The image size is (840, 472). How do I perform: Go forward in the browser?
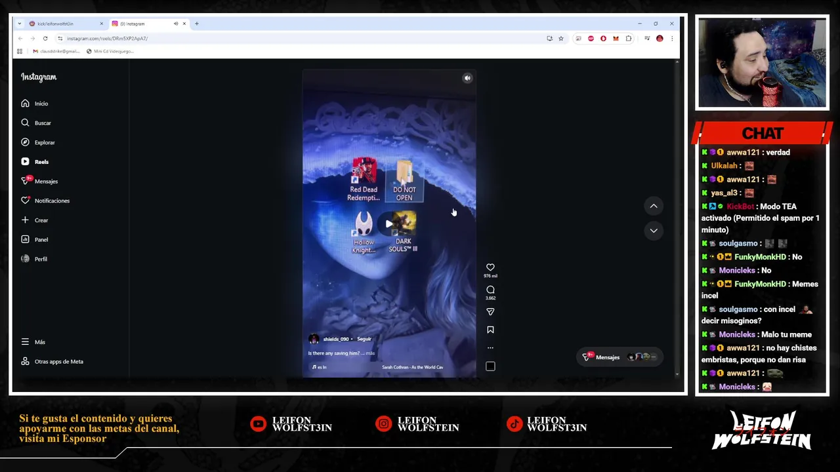point(32,39)
